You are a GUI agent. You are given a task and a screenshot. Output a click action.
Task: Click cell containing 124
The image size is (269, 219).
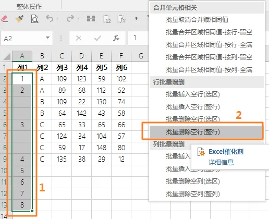click(62, 136)
